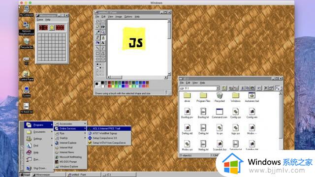Select Control Panel desktop shortcut

point(27,76)
